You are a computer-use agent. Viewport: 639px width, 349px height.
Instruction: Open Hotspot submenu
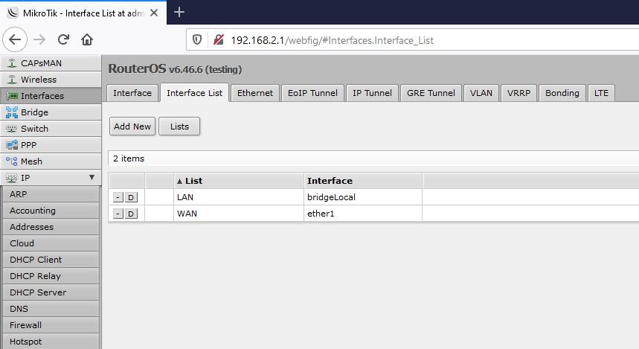click(51, 342)
